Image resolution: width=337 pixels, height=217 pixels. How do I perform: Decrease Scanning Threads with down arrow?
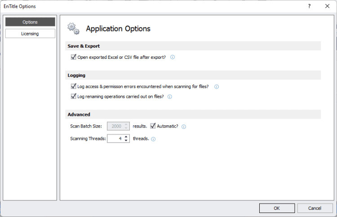tap(126, 141)
